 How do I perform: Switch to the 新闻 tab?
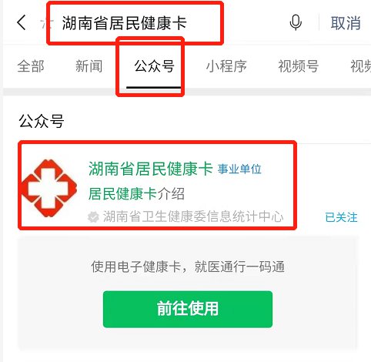[89, 66]
